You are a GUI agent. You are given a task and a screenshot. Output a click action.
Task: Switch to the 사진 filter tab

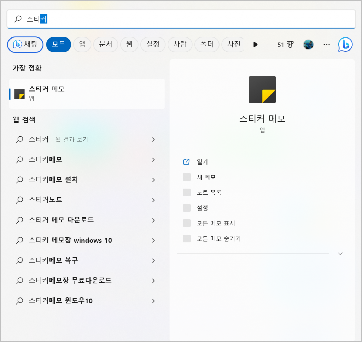click(233, 44)
